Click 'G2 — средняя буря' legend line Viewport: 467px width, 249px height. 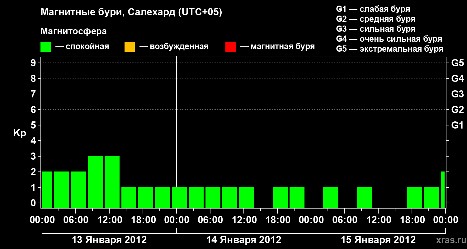[x=375, y=19]
